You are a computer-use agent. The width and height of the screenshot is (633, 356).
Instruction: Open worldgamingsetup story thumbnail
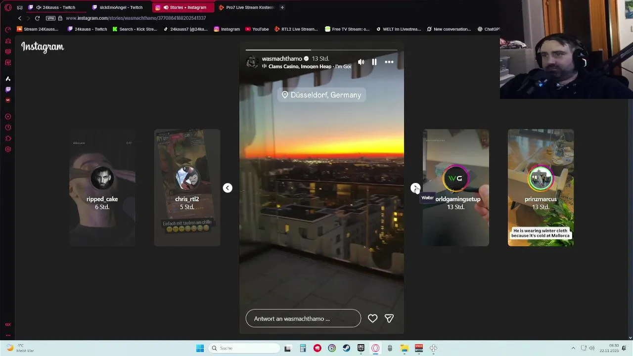456,188
